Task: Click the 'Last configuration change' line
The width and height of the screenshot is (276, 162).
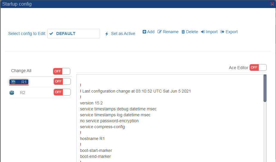Action: [x=135, y=91]
